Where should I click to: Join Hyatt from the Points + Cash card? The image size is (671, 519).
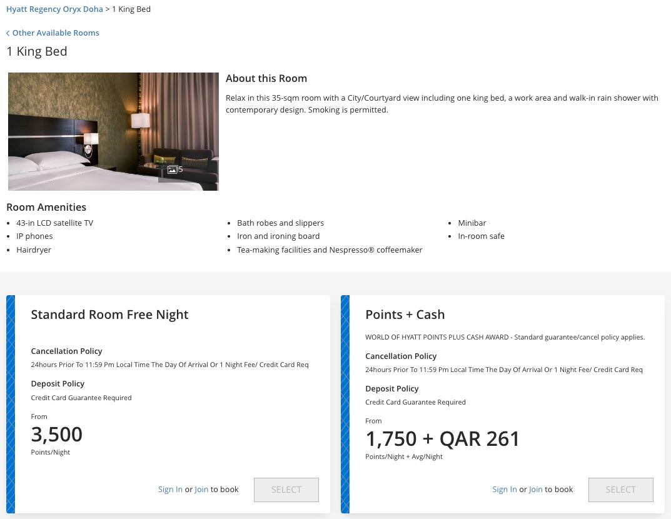[x=535, y=489]
